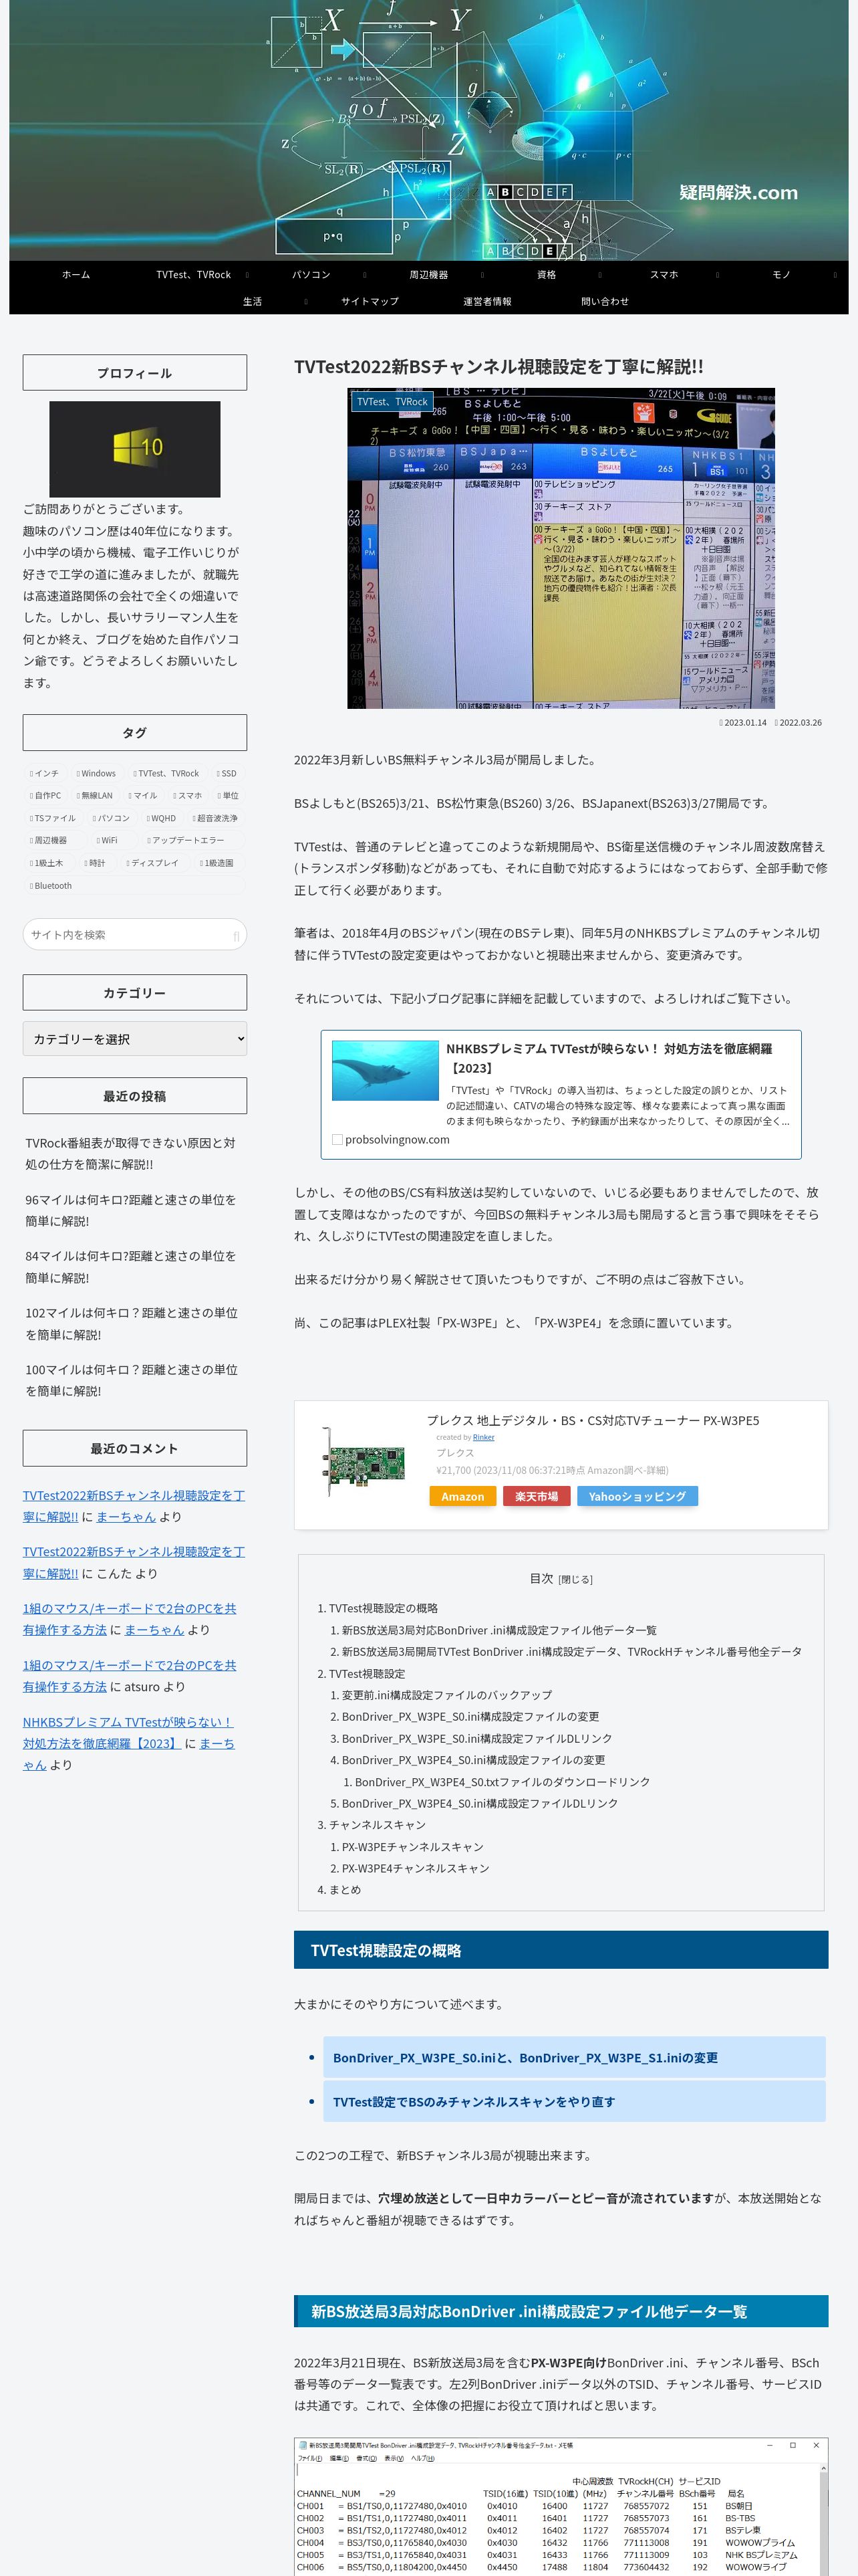Expand the モノ menu arrow
858x2576 pixels.
tap(835, 275)
